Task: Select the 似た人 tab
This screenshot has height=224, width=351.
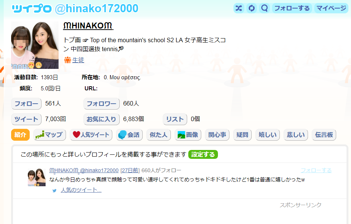Action: 159,135
